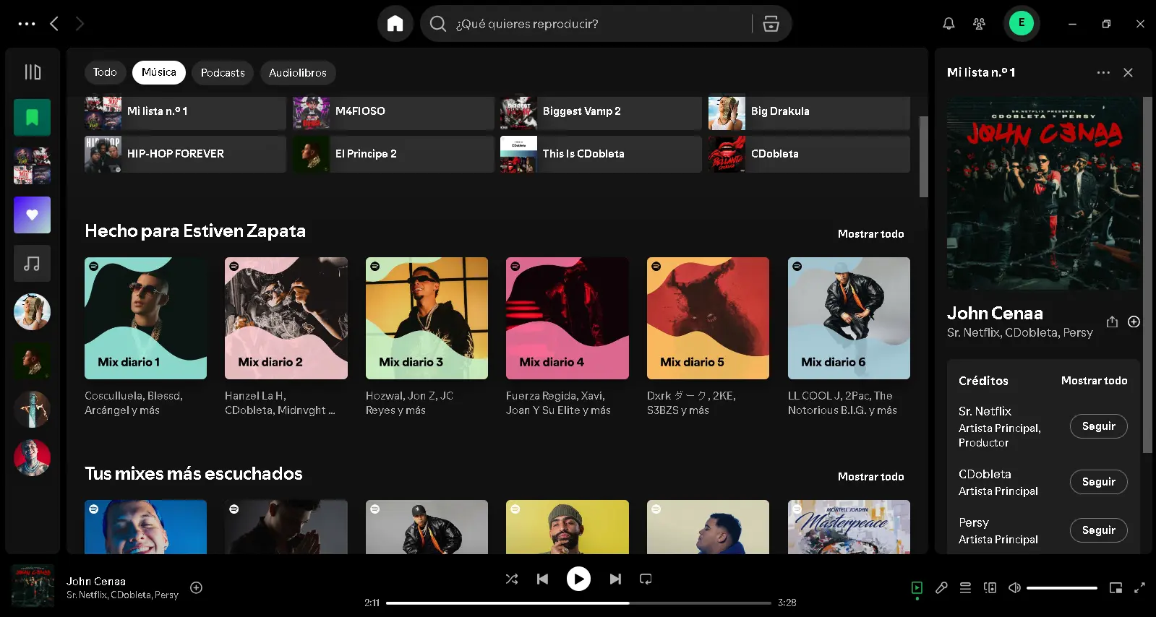The height and width of the screenshot is (617, 1156).
Task: Follow CDobleta with Seguir button
Action: (x=1098, y=482)
